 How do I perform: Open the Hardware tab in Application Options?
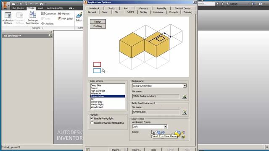click(x=158, y=12)
